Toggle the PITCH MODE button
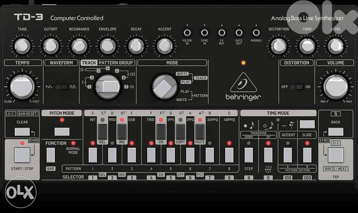 [x=62, y=132]
